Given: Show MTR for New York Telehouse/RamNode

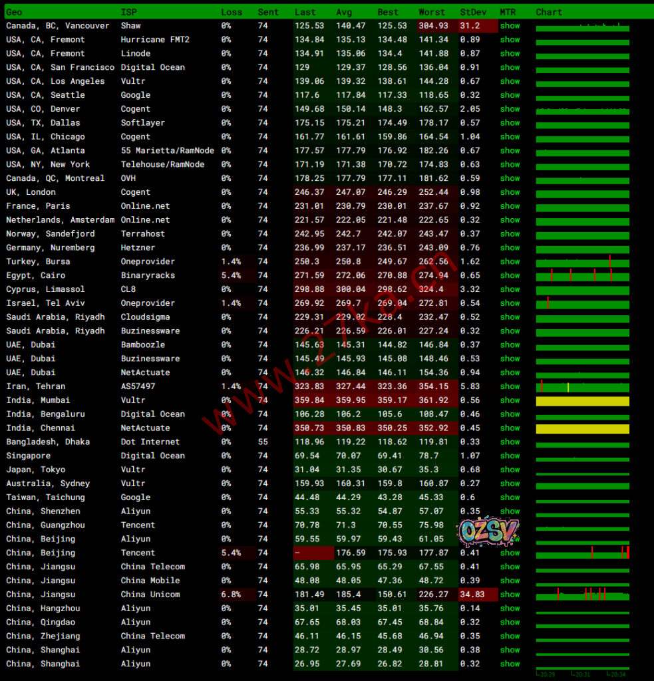Looking at the screenshot, I should coord(510,165).
